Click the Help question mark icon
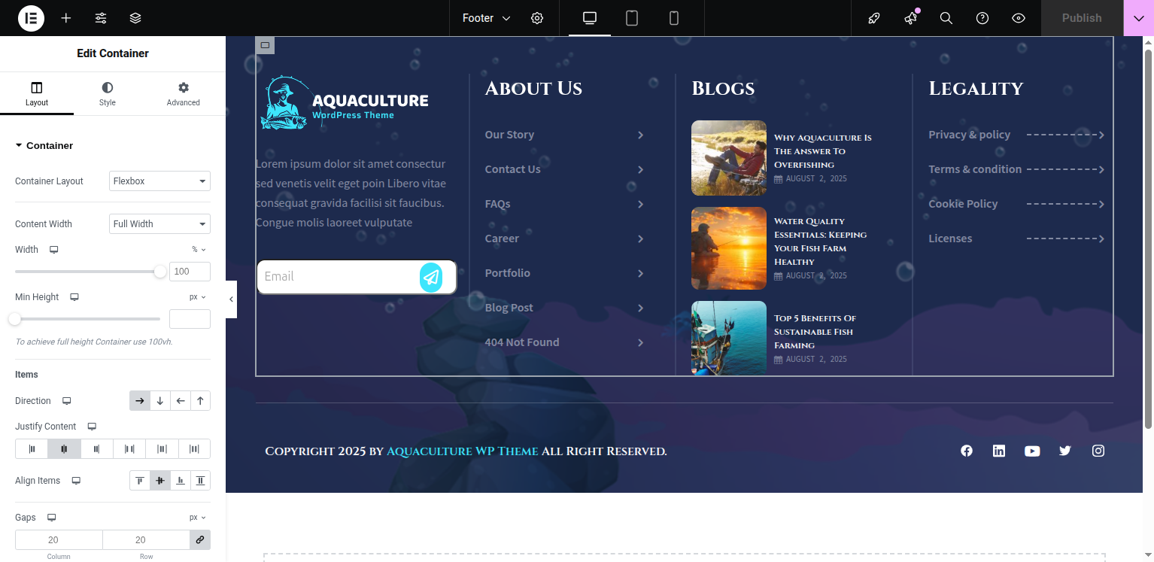The height and width of the screenshot is (562, 1154). (982, 18)
